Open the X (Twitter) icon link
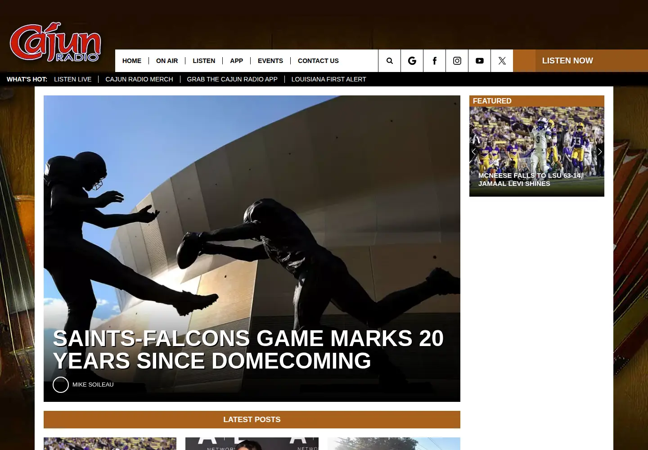 click(502, 61)
